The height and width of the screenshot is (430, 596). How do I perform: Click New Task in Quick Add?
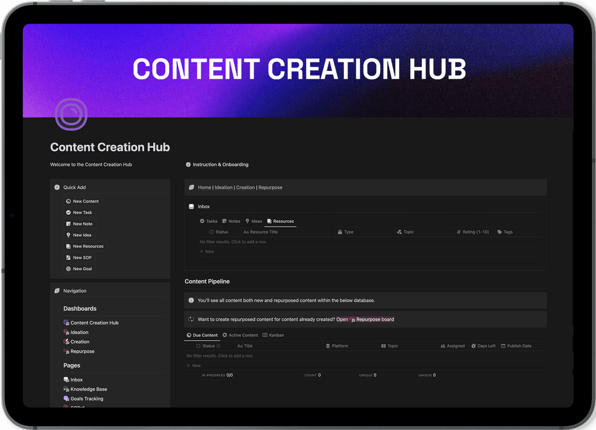click(79, 212)
